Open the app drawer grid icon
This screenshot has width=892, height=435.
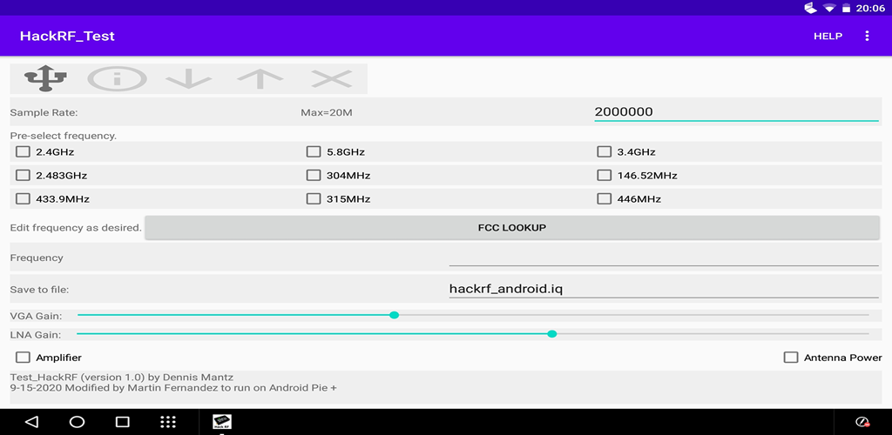click(168, 421)
